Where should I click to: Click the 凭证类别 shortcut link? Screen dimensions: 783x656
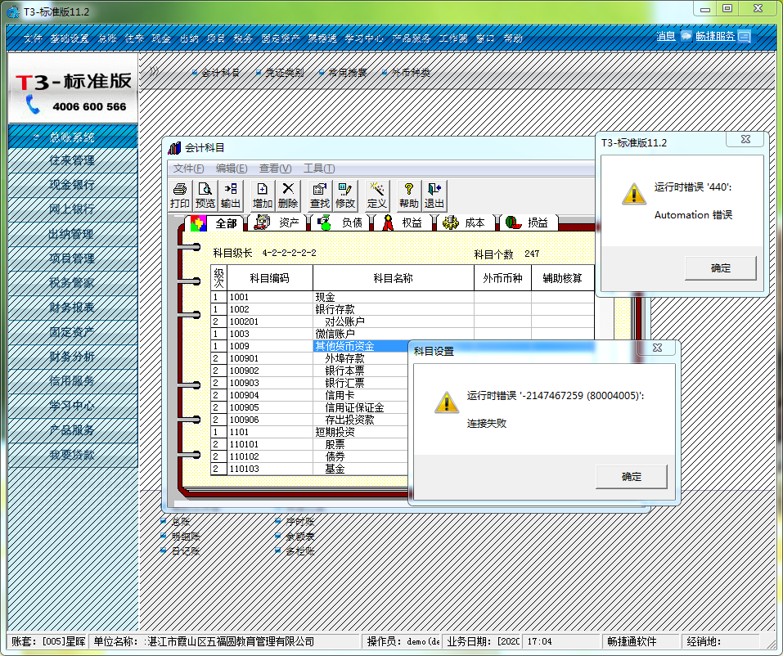(x=285, y=73)
